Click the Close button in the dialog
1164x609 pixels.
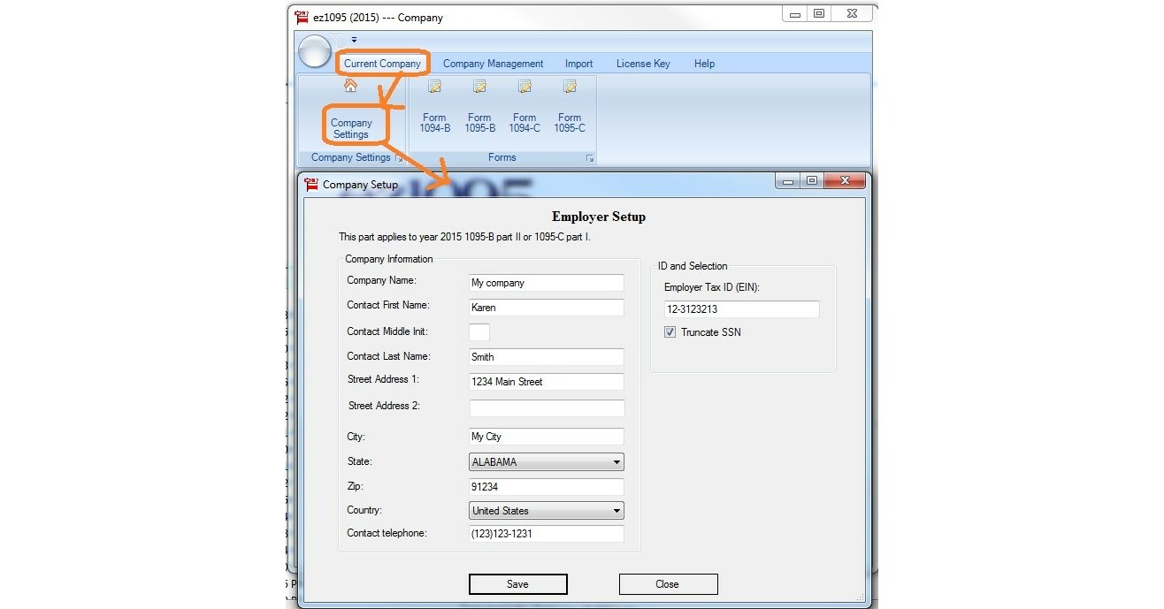point(668,583)
